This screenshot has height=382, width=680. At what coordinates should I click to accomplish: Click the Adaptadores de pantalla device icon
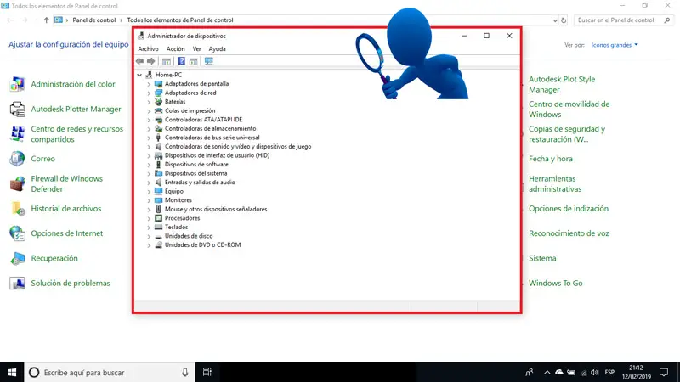tap(158, 83)
